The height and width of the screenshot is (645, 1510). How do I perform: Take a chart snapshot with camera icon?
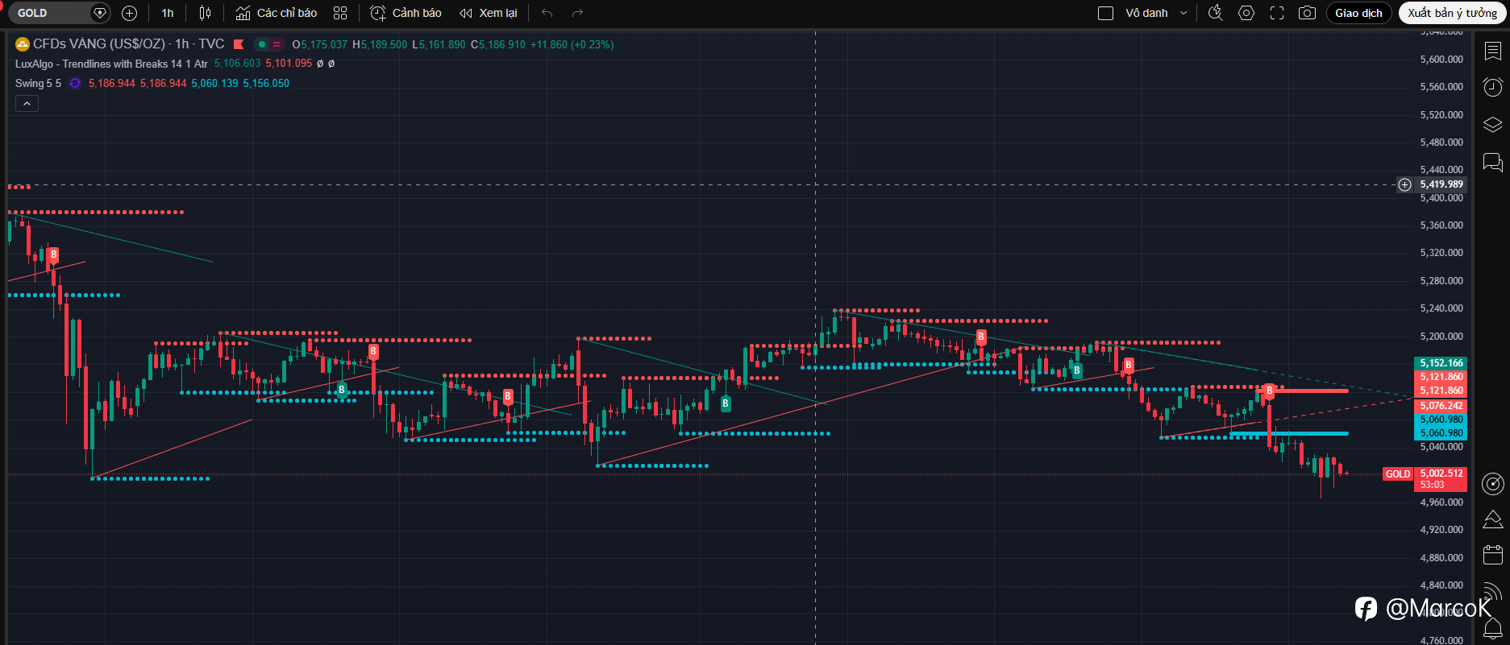(1307, 13)
